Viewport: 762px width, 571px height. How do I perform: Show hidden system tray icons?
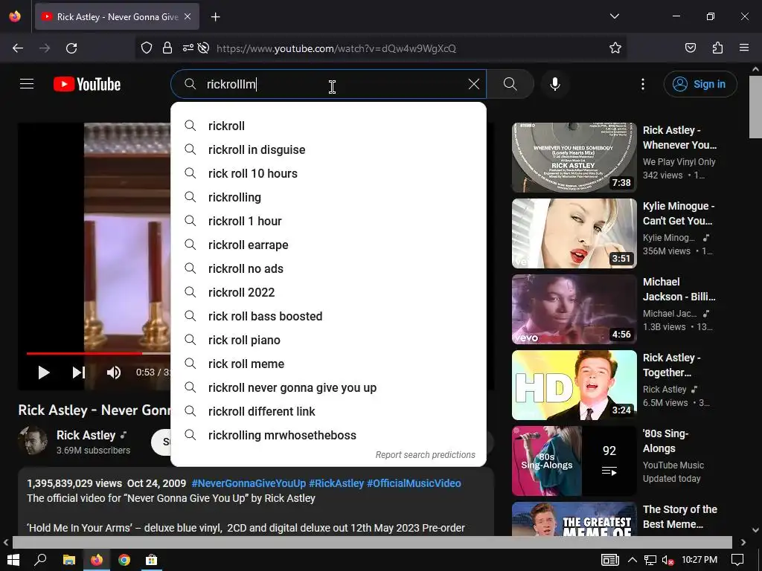coord(632,560)
